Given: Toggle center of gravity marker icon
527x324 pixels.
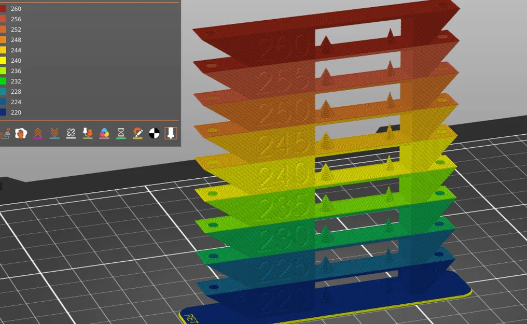Looking at the screenshot, I should (154, 133).
